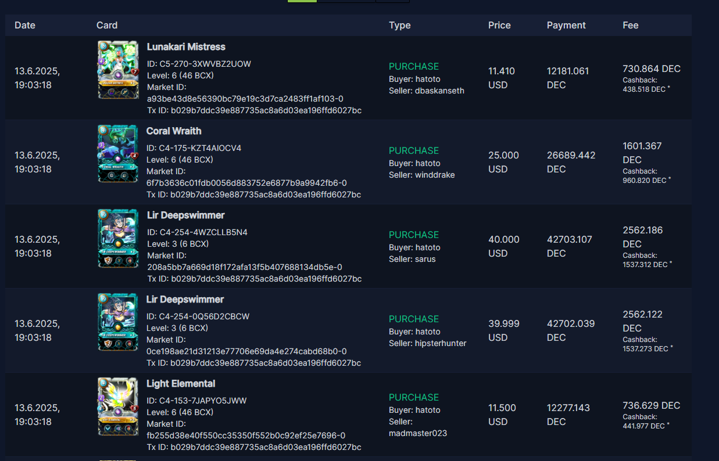The height and width of the screenshot is (461, 719).
Task: Click the PURCHASE label in the Coral Wraith row
Action: (414, 150)
